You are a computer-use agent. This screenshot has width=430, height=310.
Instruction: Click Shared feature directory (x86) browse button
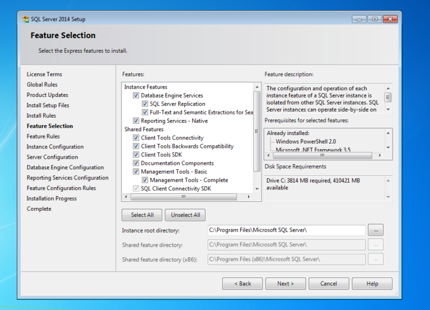click(376, 260)
